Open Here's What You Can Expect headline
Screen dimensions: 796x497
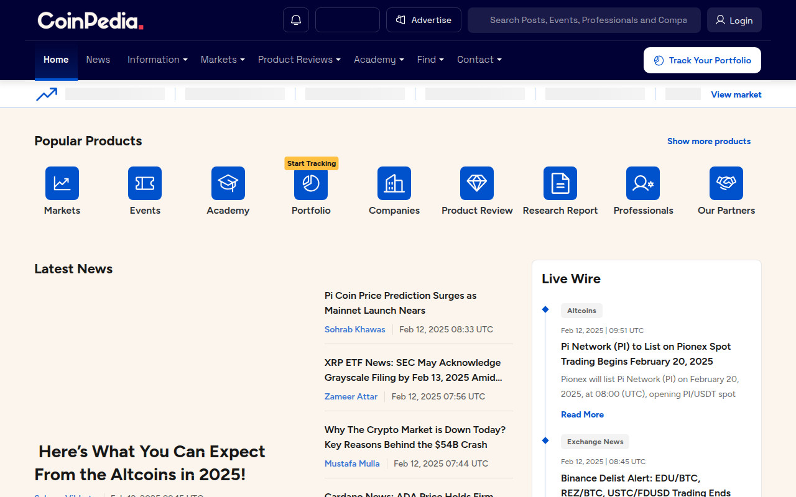pos(150,463)
